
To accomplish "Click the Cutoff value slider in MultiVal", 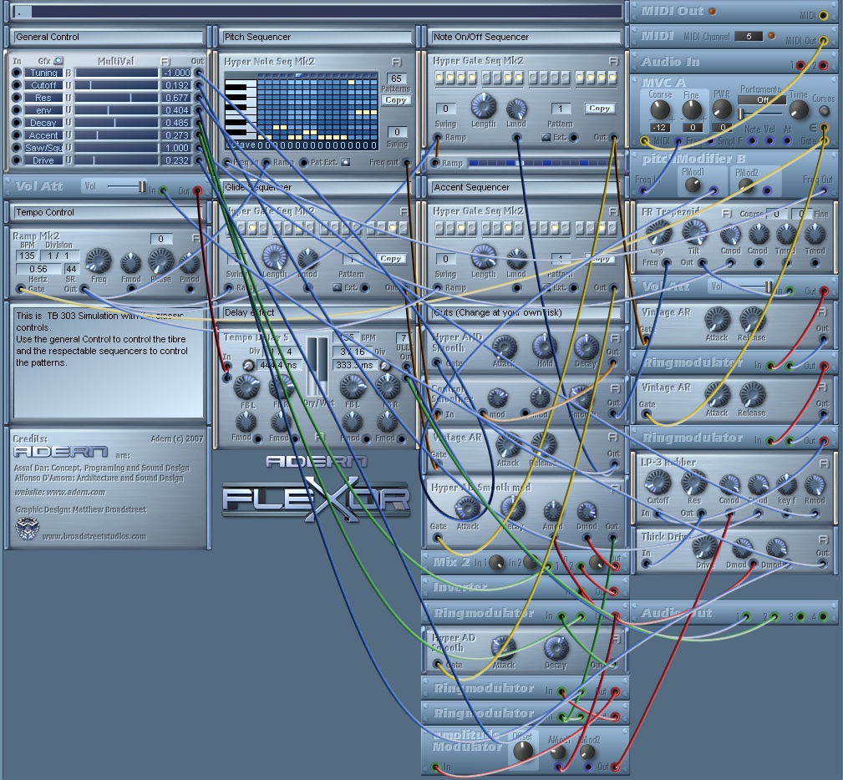I will pyautogui.click(x=116, y=85).
